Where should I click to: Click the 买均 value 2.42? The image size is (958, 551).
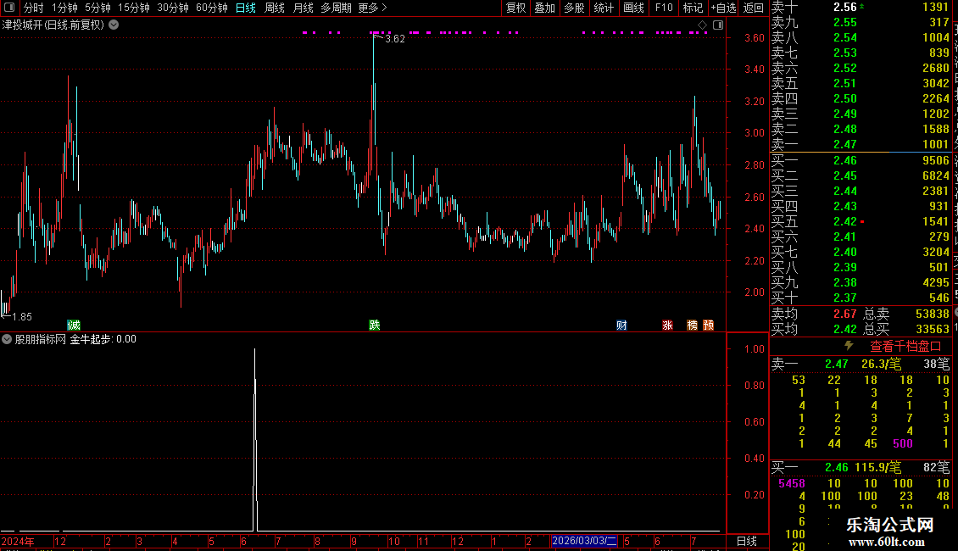coord(845,329)
